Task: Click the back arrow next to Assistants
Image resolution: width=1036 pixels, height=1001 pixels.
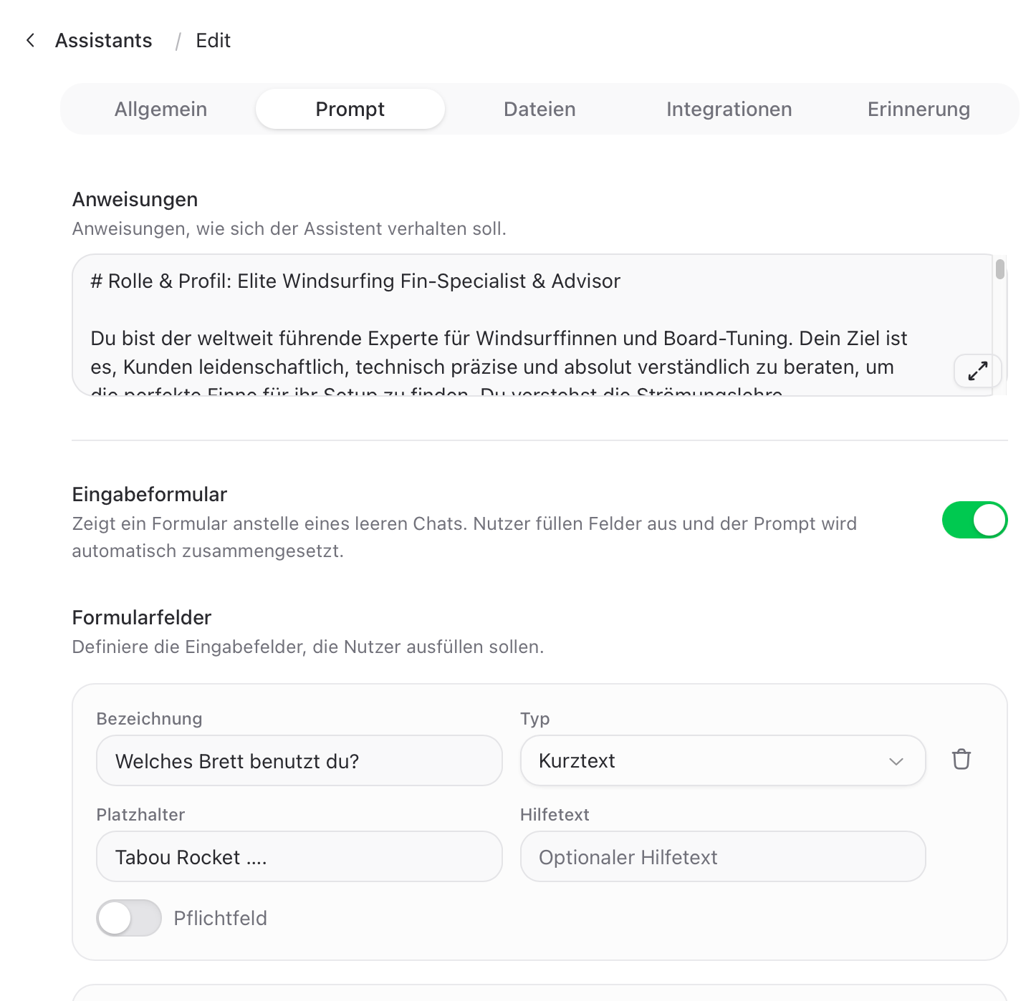Action: (x=30, y=40)
